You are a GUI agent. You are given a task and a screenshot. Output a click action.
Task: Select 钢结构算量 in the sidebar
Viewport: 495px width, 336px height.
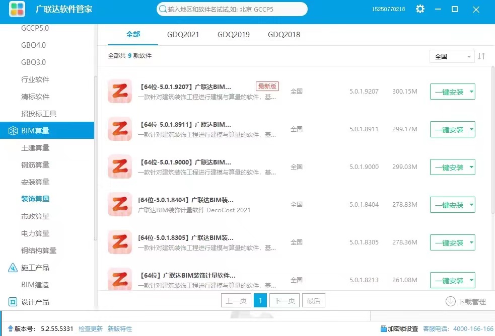(38, 250)
